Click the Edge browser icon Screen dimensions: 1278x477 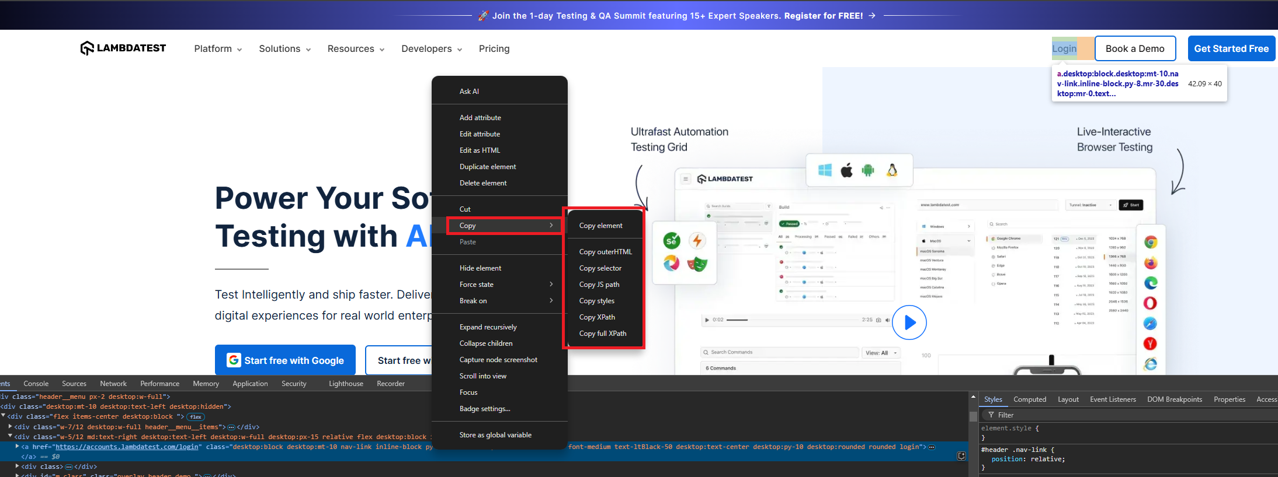pyautogui.click(x=1151, y=283)
